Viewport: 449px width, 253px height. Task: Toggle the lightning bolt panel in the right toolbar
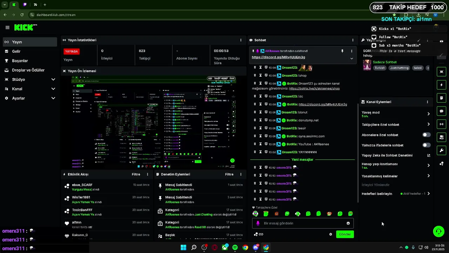[442, 85]
